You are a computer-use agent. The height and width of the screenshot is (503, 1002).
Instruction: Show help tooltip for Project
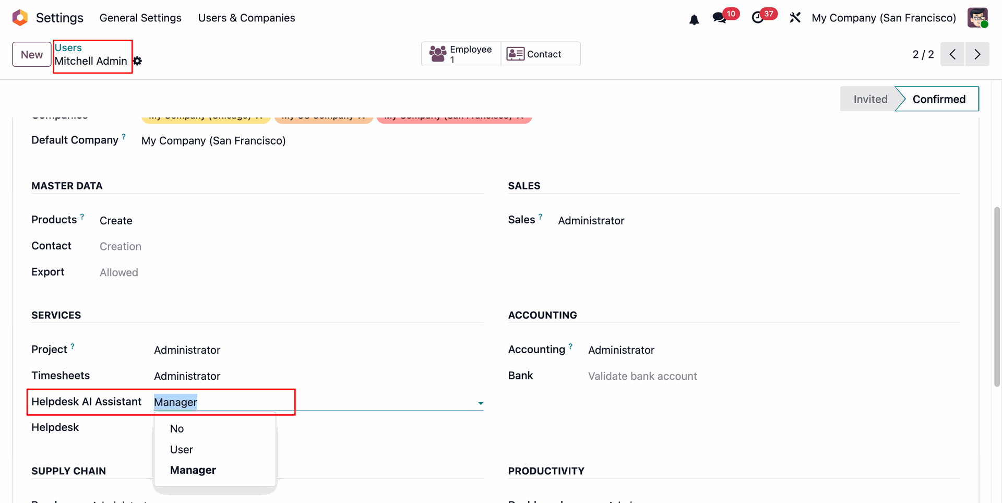pyautogui.click(x=72, y=346)
